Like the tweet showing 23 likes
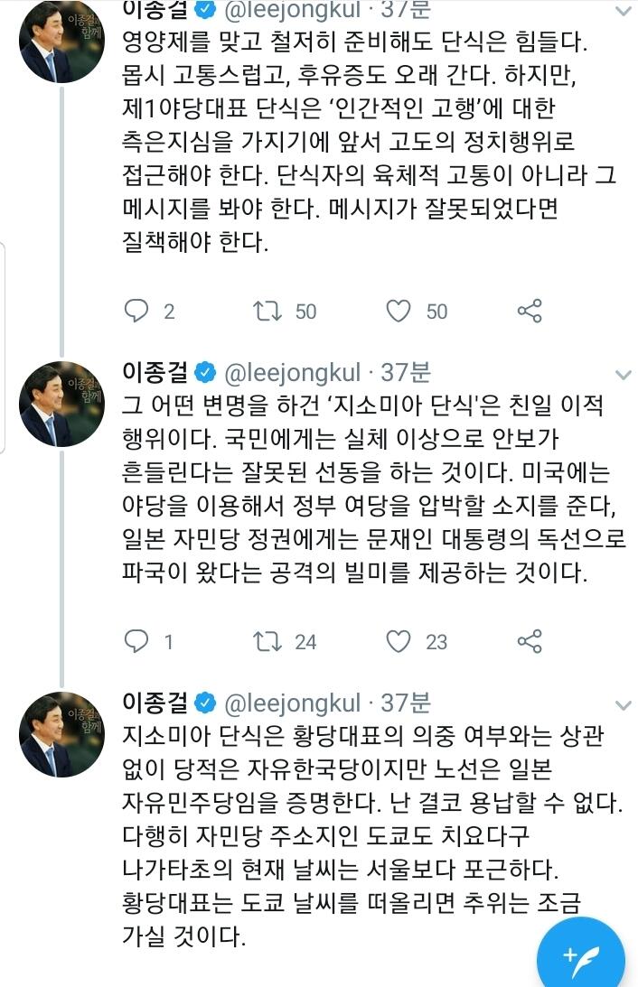638x987 pixels. [x=399, y=642]
